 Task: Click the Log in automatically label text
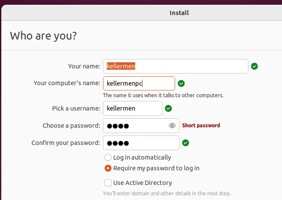coord(142,157)
